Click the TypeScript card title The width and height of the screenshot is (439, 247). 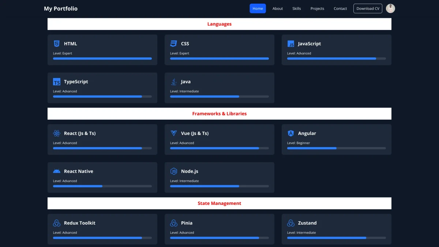[76, 82]
